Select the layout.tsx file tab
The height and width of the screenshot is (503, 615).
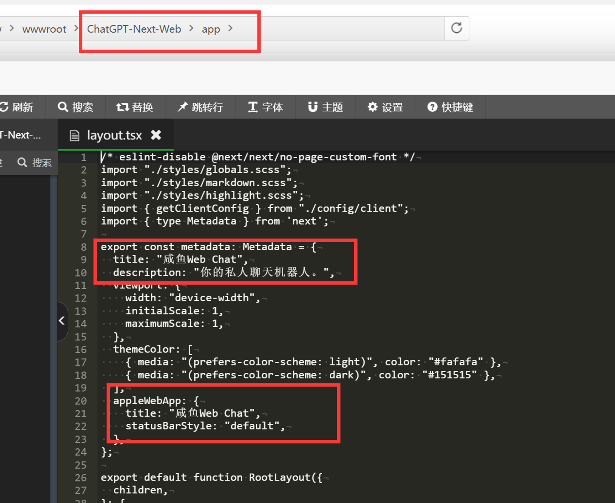pos(114,135)
